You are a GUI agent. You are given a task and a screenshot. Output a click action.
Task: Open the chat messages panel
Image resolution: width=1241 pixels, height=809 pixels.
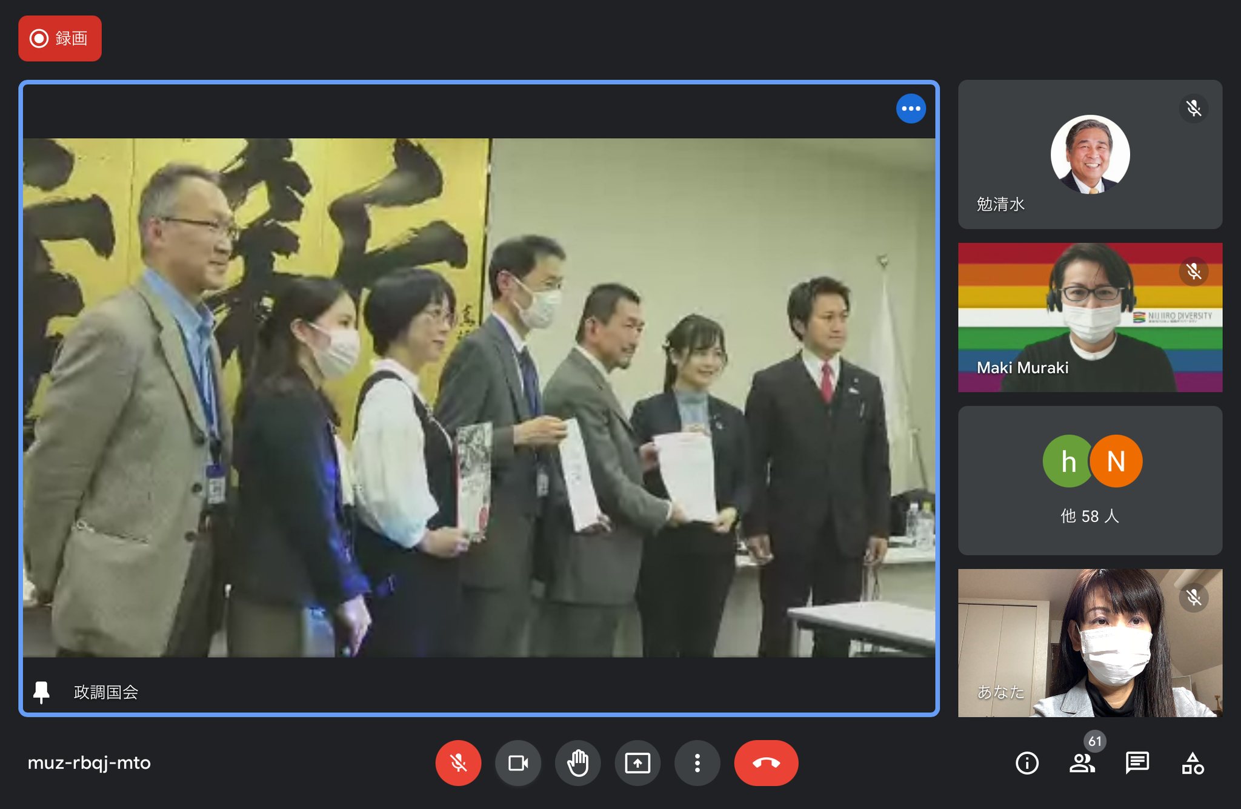1137,763
